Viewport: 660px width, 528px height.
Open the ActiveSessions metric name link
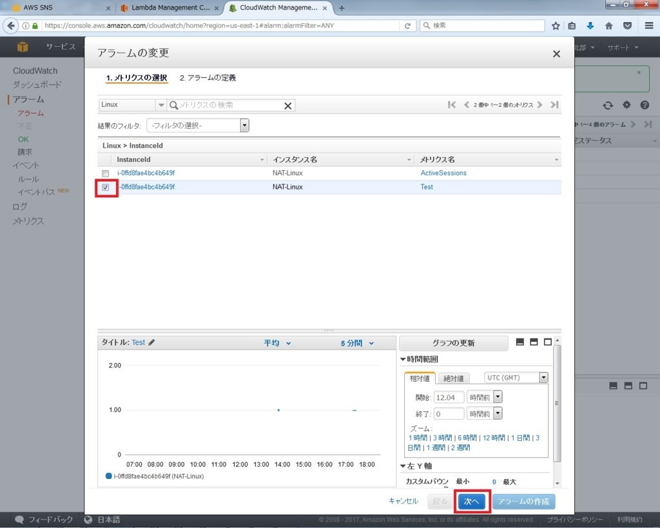click(x=443, y=173)
